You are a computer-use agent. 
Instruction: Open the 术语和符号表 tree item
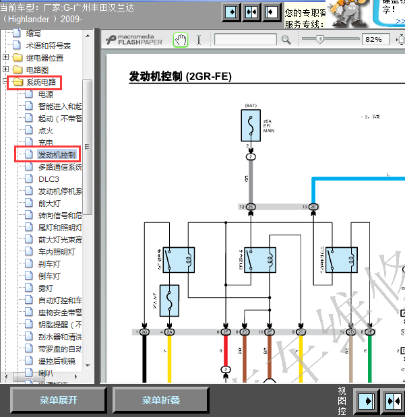[x=49, y=46]
